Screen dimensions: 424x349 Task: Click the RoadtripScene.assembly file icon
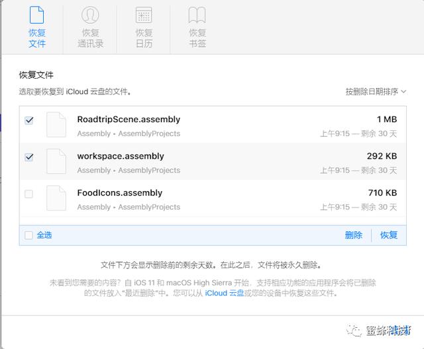(56, 125)
